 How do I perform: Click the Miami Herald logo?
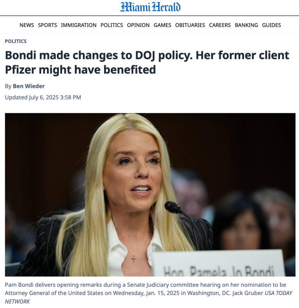point(150,7)
